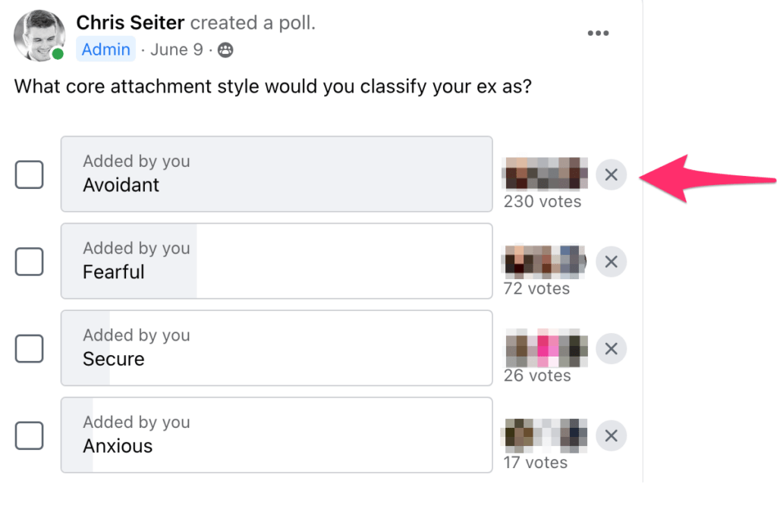
Task: Tick the Fearful checkbox
Action: pos(30,262)
